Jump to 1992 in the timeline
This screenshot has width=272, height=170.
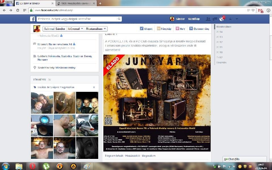(219, 57)
